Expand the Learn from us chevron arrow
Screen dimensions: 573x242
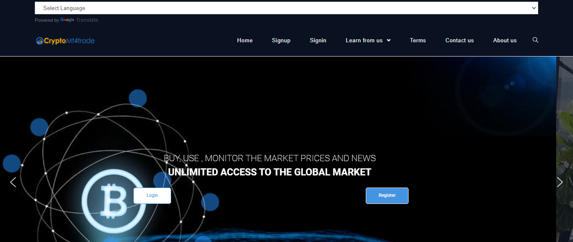[x=389, y=41]
